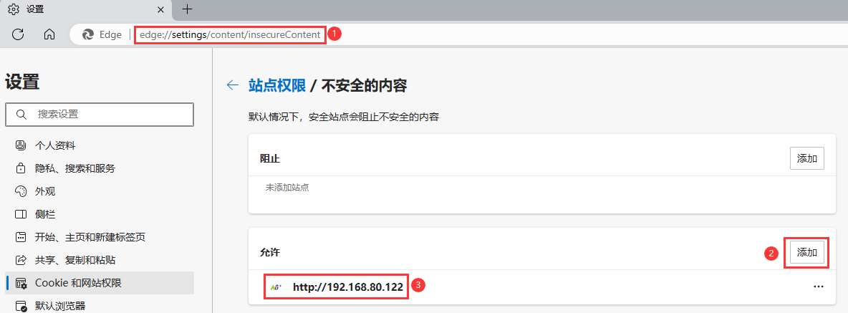Click the 外观 appearance icon
The height and width of the screenshot is (313, 848).
coord(21,191)
